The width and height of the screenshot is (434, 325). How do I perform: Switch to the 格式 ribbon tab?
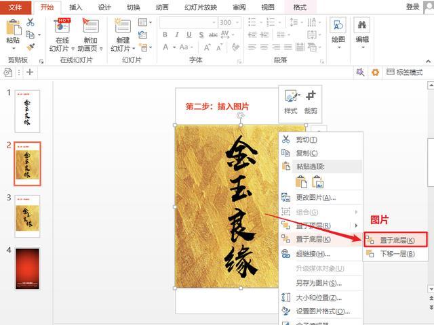(300, 7)
